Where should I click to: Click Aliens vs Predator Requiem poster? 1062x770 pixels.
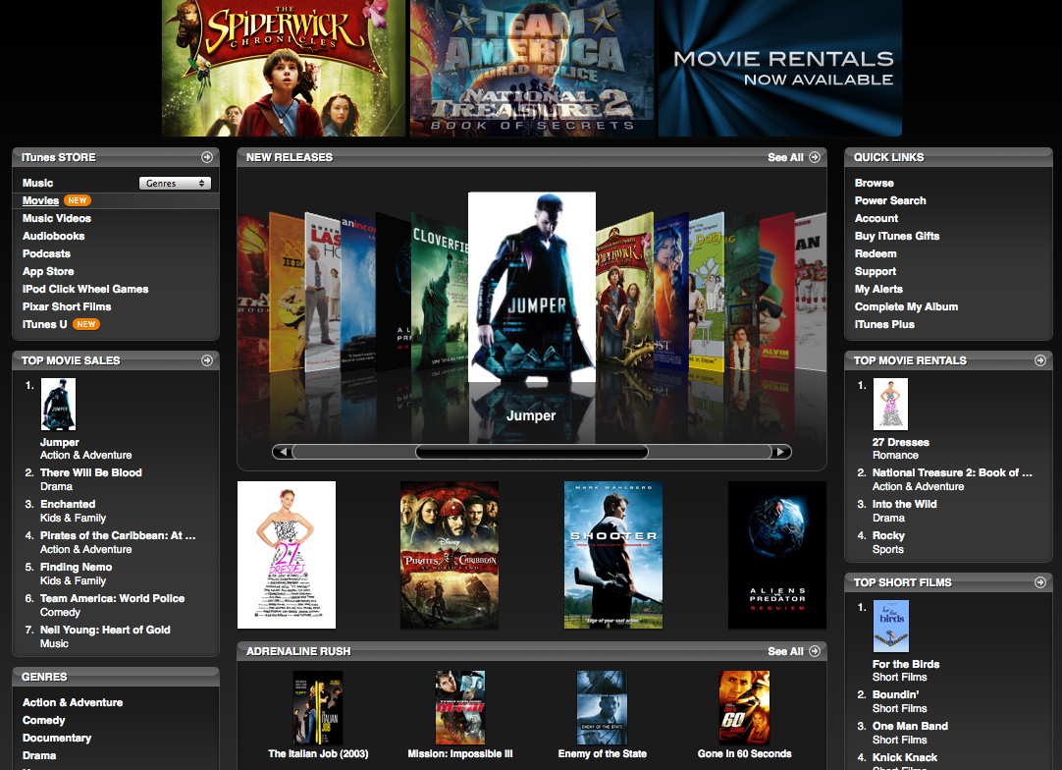click(x=777, y=555)
